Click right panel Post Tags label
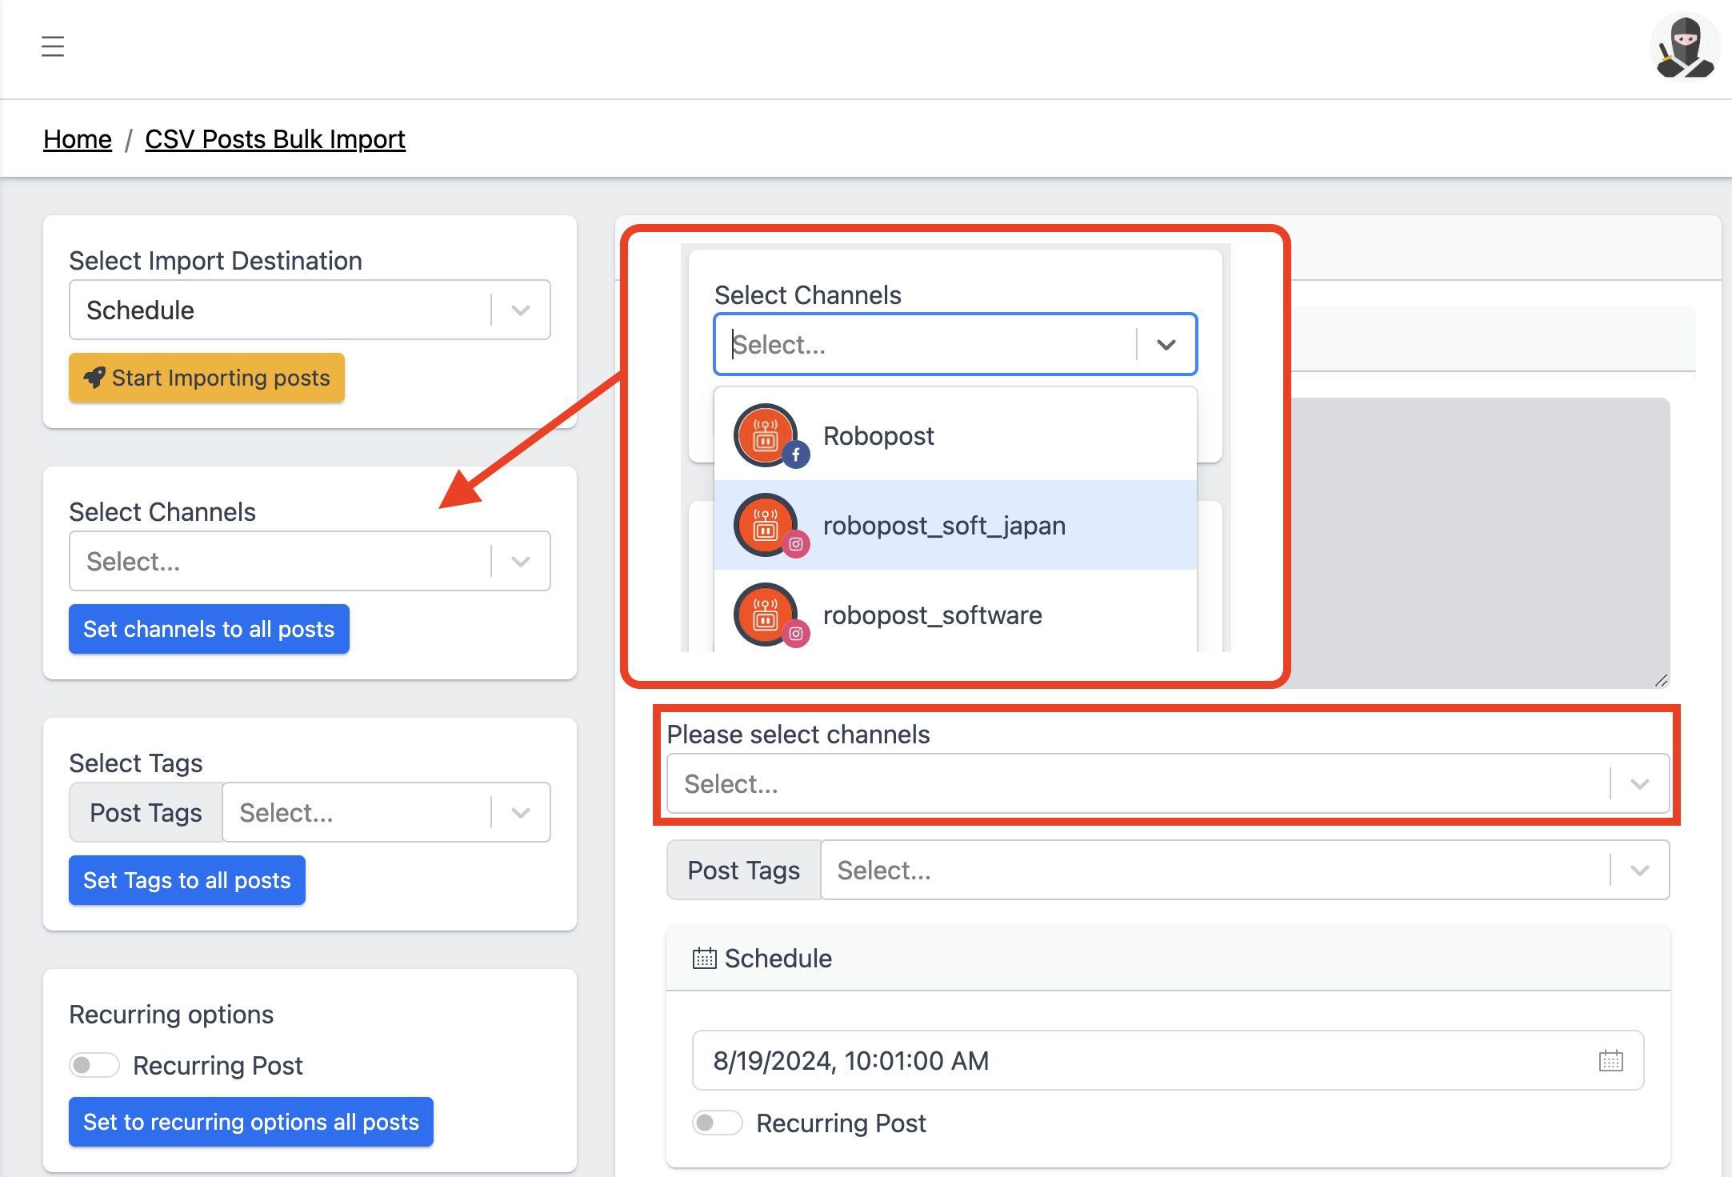 pos(744,870)
